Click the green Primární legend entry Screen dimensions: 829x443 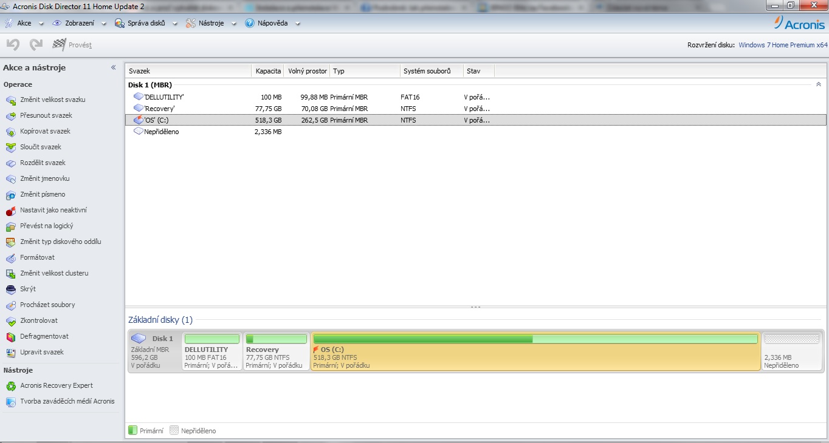click(x=146, y=431)
